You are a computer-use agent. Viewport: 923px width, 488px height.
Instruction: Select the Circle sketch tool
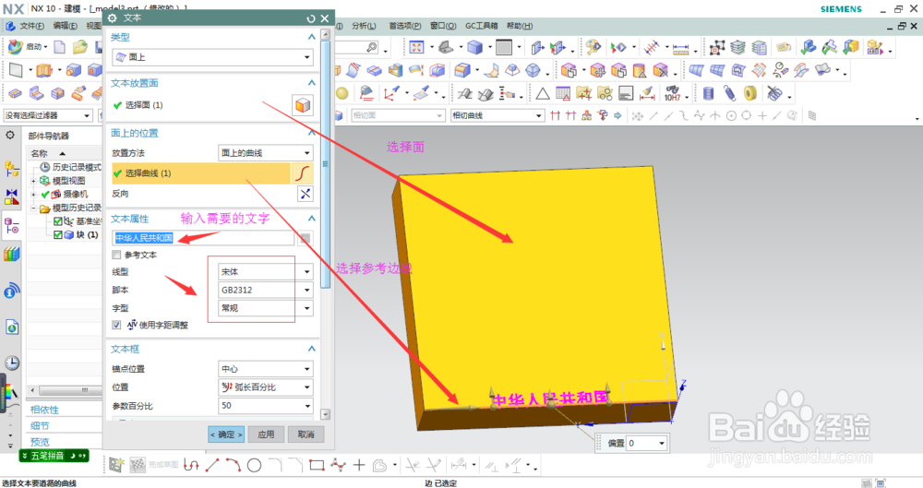[254, 466]
